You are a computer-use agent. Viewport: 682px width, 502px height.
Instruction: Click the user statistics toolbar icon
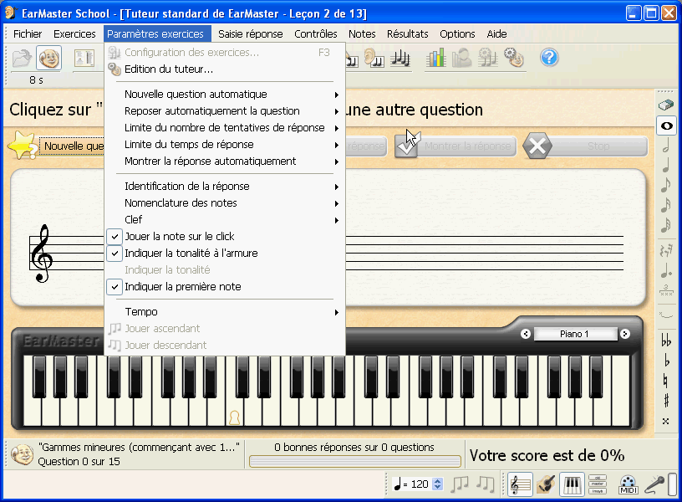461,58
